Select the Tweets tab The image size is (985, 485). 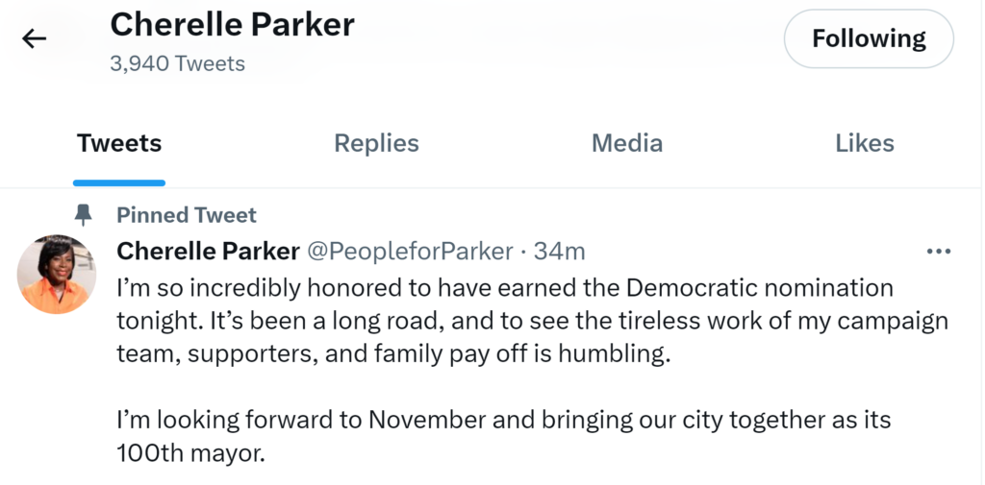119,144
